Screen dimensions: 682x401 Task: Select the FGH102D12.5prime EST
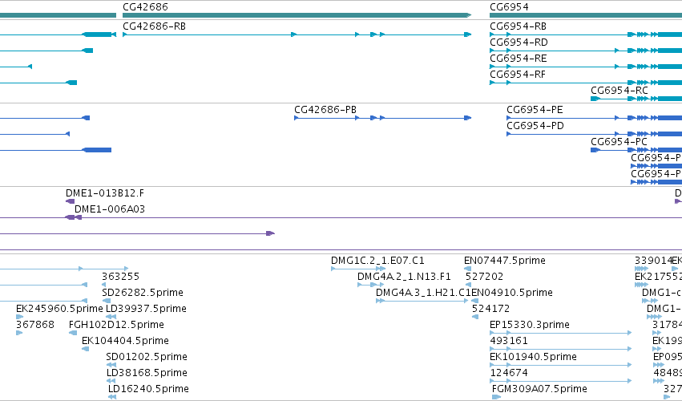click(73, 333)
